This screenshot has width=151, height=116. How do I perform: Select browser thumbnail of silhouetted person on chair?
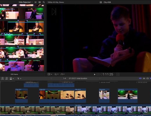coord(34,66)
